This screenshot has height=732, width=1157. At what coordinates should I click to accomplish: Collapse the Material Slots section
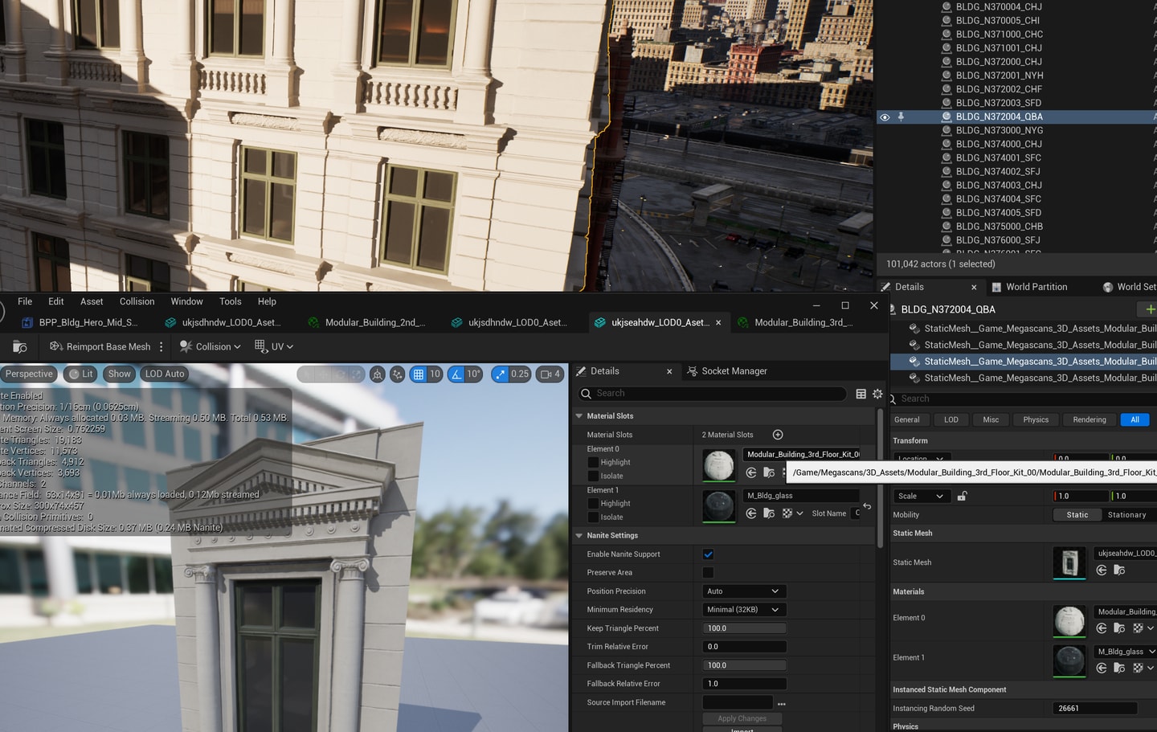[579, 416]
